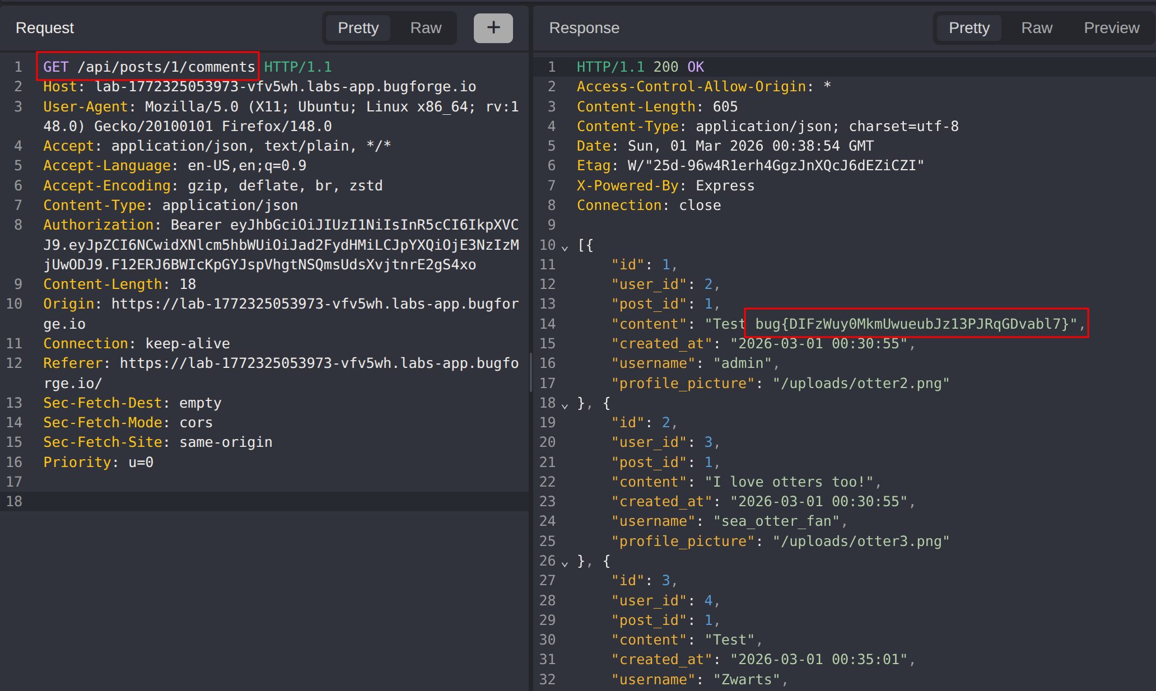Switch Request view to Raw tab

[x=426, y=28]
